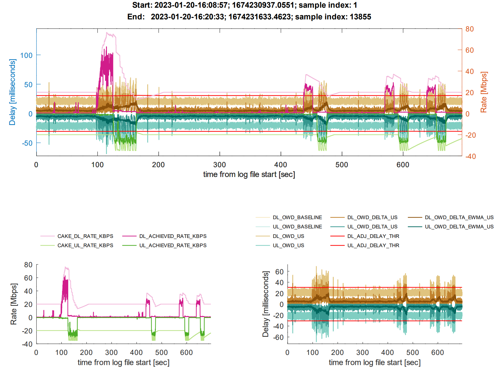The image size is (504, 370).
Task: Select the UL_OWD_US legend label
Action: pos(288,245)
